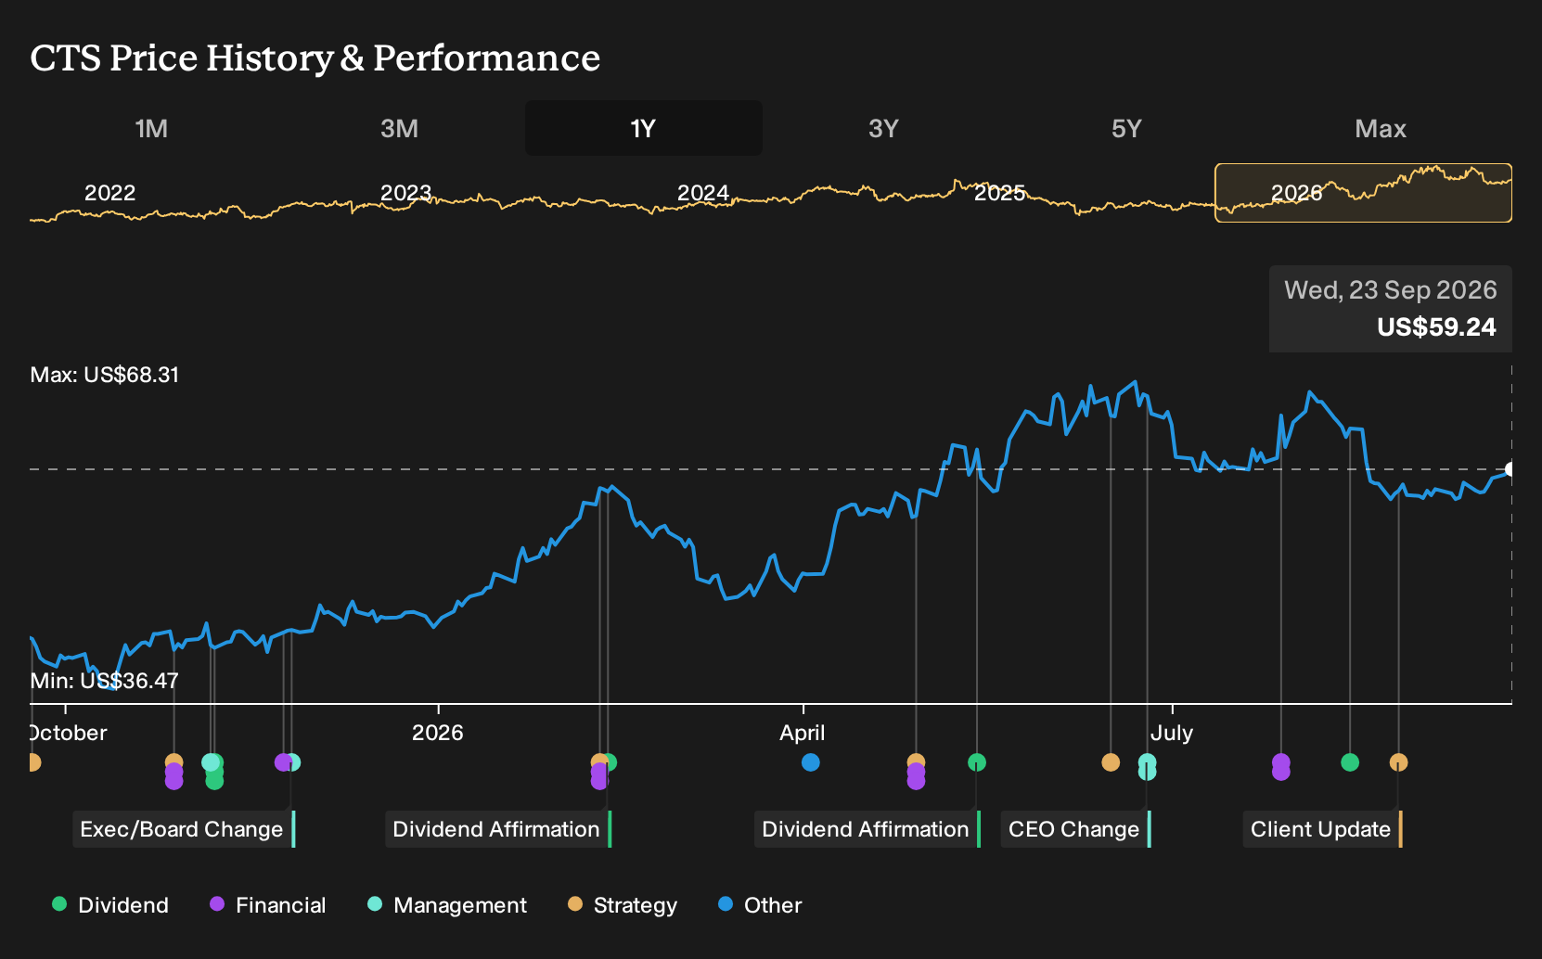This screenshot has width=1542, height=959.
Task: Open the Exec/Board Change event label
Action: coord(184,829)
